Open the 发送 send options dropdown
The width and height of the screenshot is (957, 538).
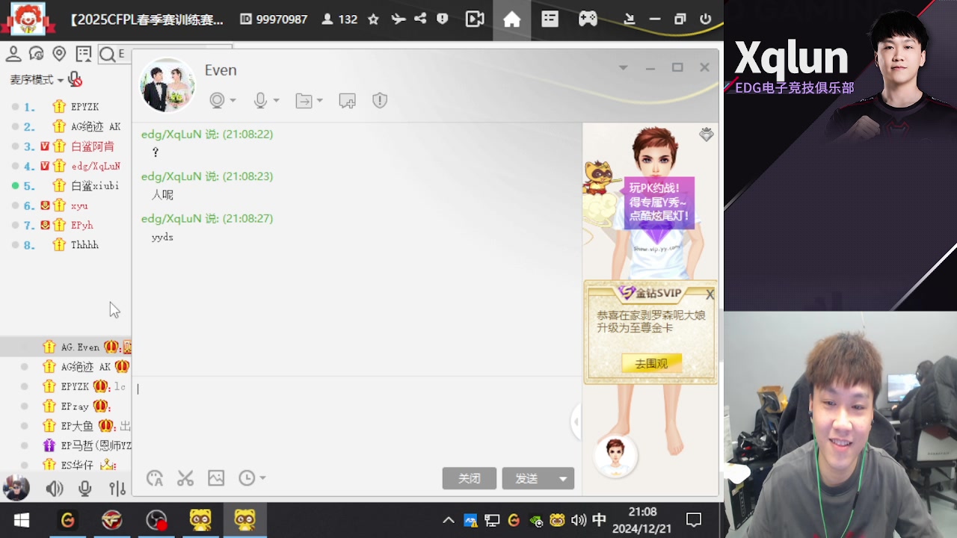pos(563,478)
